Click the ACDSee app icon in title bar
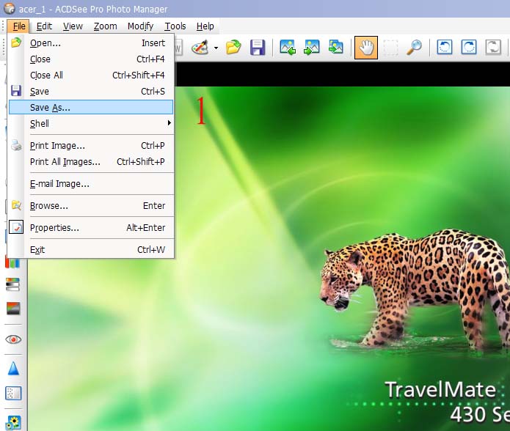This screenshot has width=510, height=431. (9, 9)
